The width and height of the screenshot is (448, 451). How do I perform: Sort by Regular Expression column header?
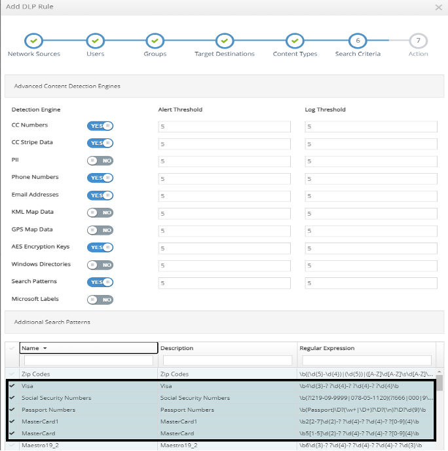tap(327, 348)
